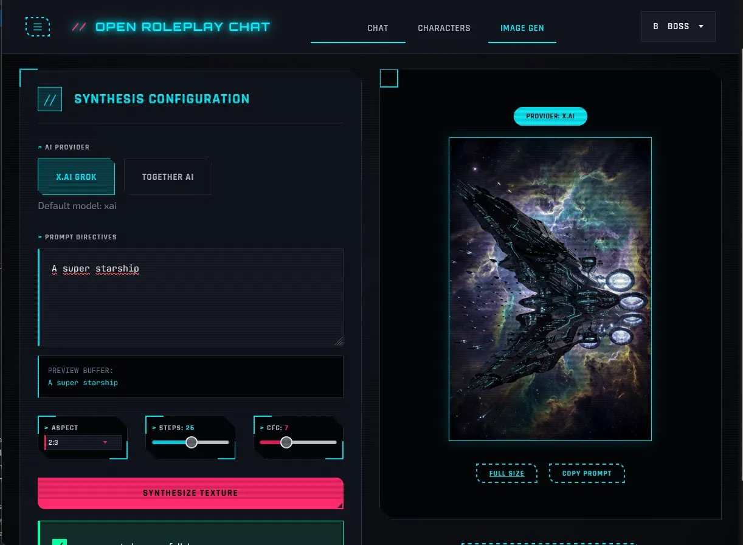
Task: Adjust the Steps slider handle
Action: 192,442
